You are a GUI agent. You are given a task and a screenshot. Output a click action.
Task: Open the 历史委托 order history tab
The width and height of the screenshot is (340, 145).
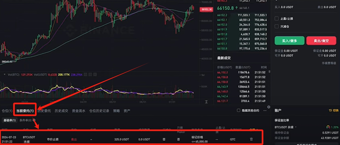(44, 111)
